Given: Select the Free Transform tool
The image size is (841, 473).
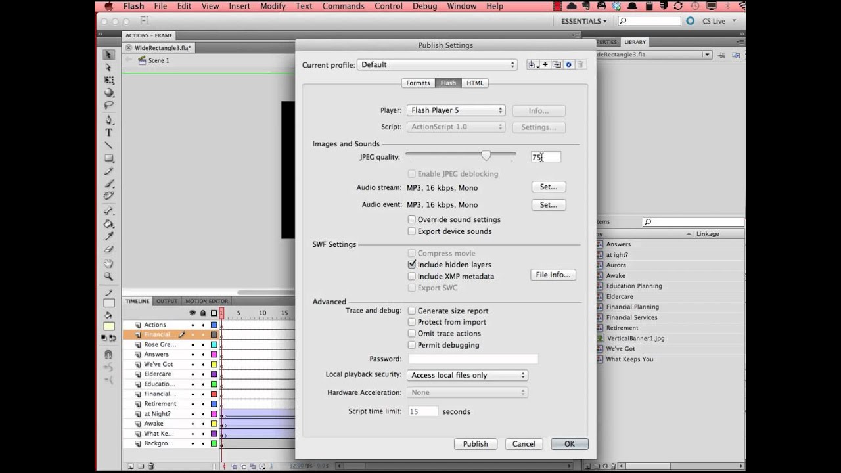Looking at the screenshot, I should pyautogui.click(x=109, y=80).
